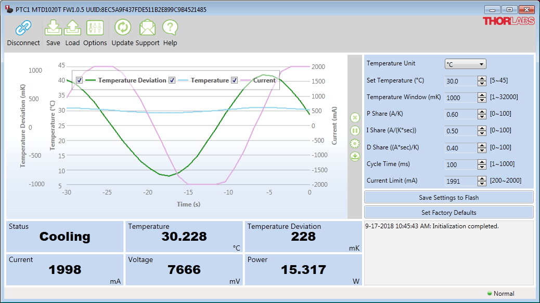Viewport: 540px width, 303px height.
Task: Increase Current Limit with up arrow
Action: (482, 178)
